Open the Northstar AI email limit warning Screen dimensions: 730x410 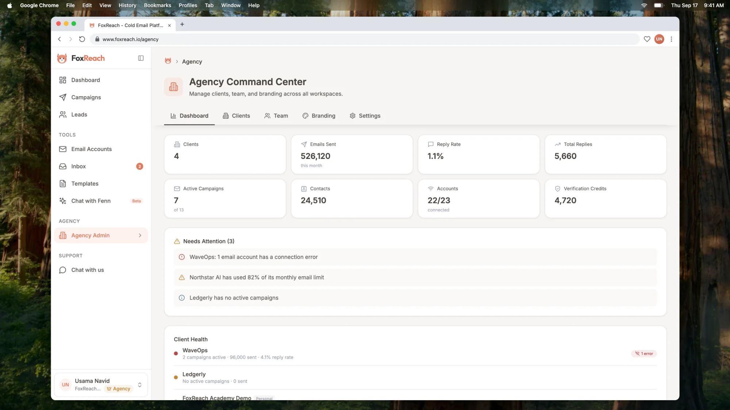(x=415, y=278)
